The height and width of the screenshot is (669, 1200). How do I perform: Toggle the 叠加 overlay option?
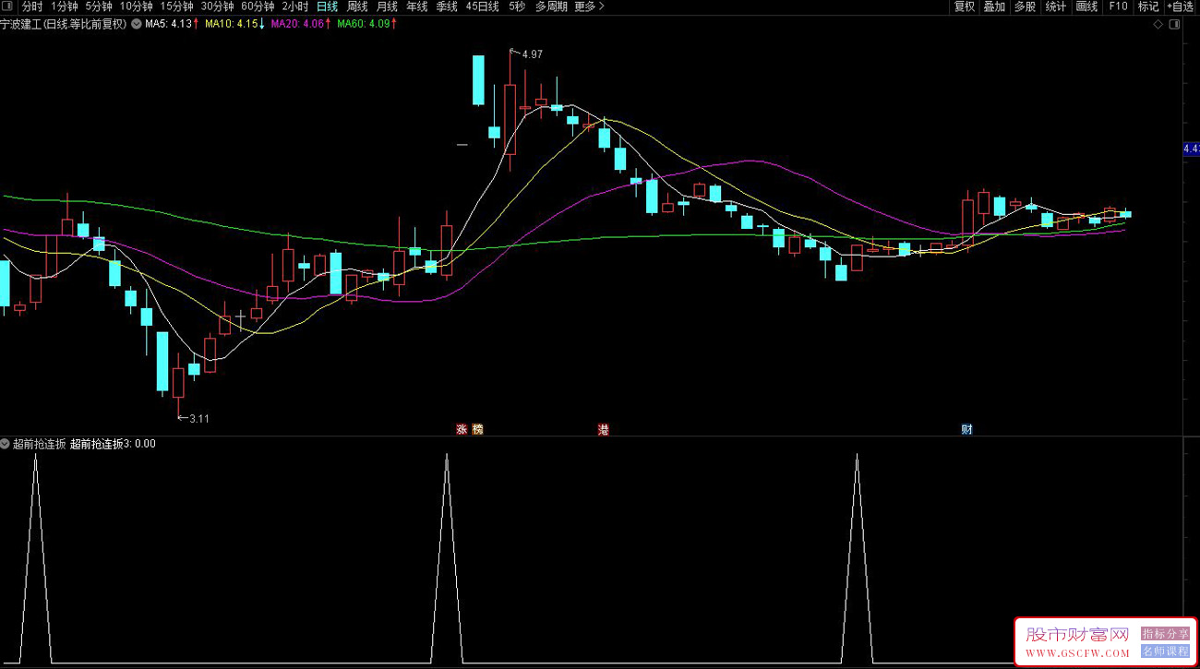994,6
